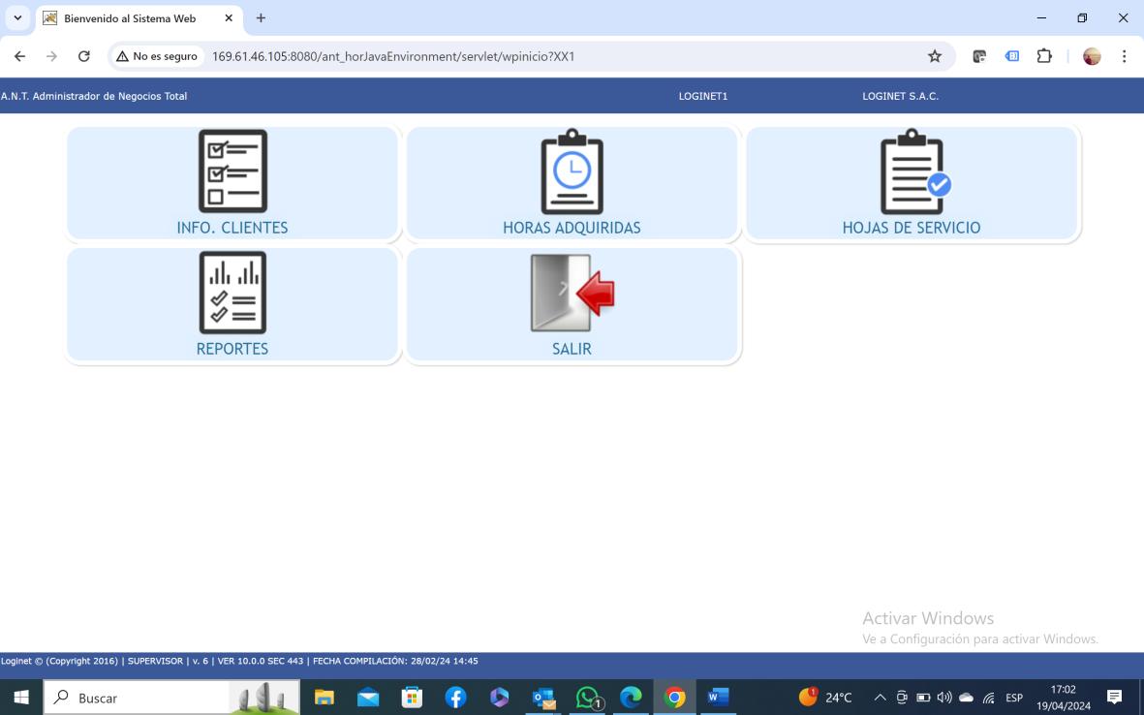This screenshot has height=715, width=1144.
Task: Go back to the previous page
Action: tap(19, 56)
